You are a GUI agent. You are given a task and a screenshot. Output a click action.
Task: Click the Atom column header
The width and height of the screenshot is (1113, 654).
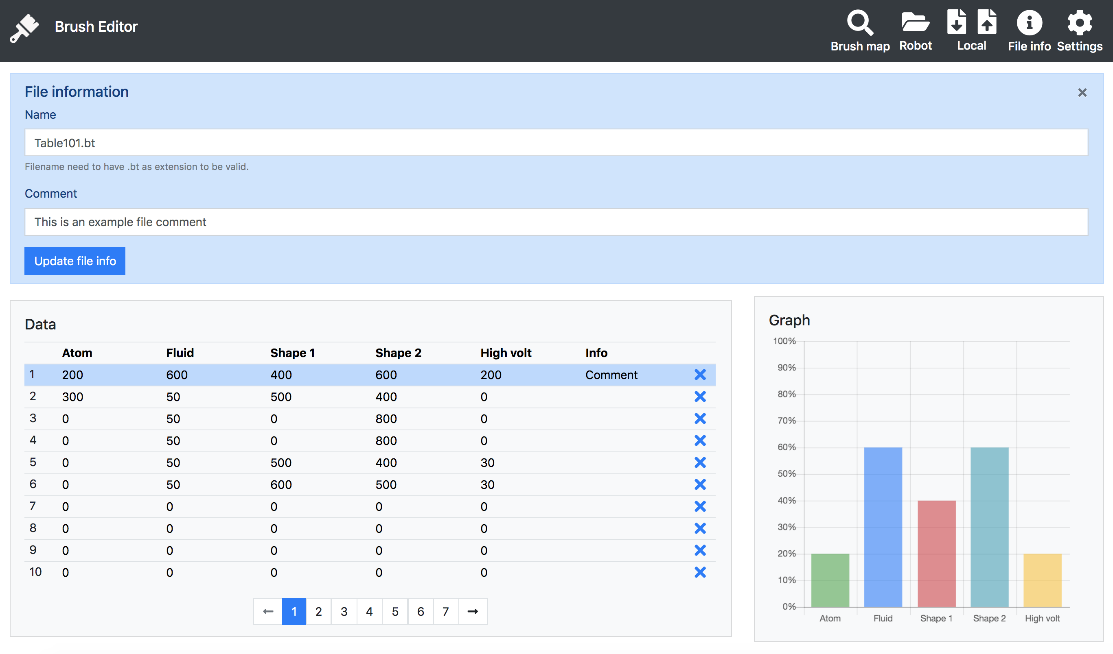coord(77,353)
